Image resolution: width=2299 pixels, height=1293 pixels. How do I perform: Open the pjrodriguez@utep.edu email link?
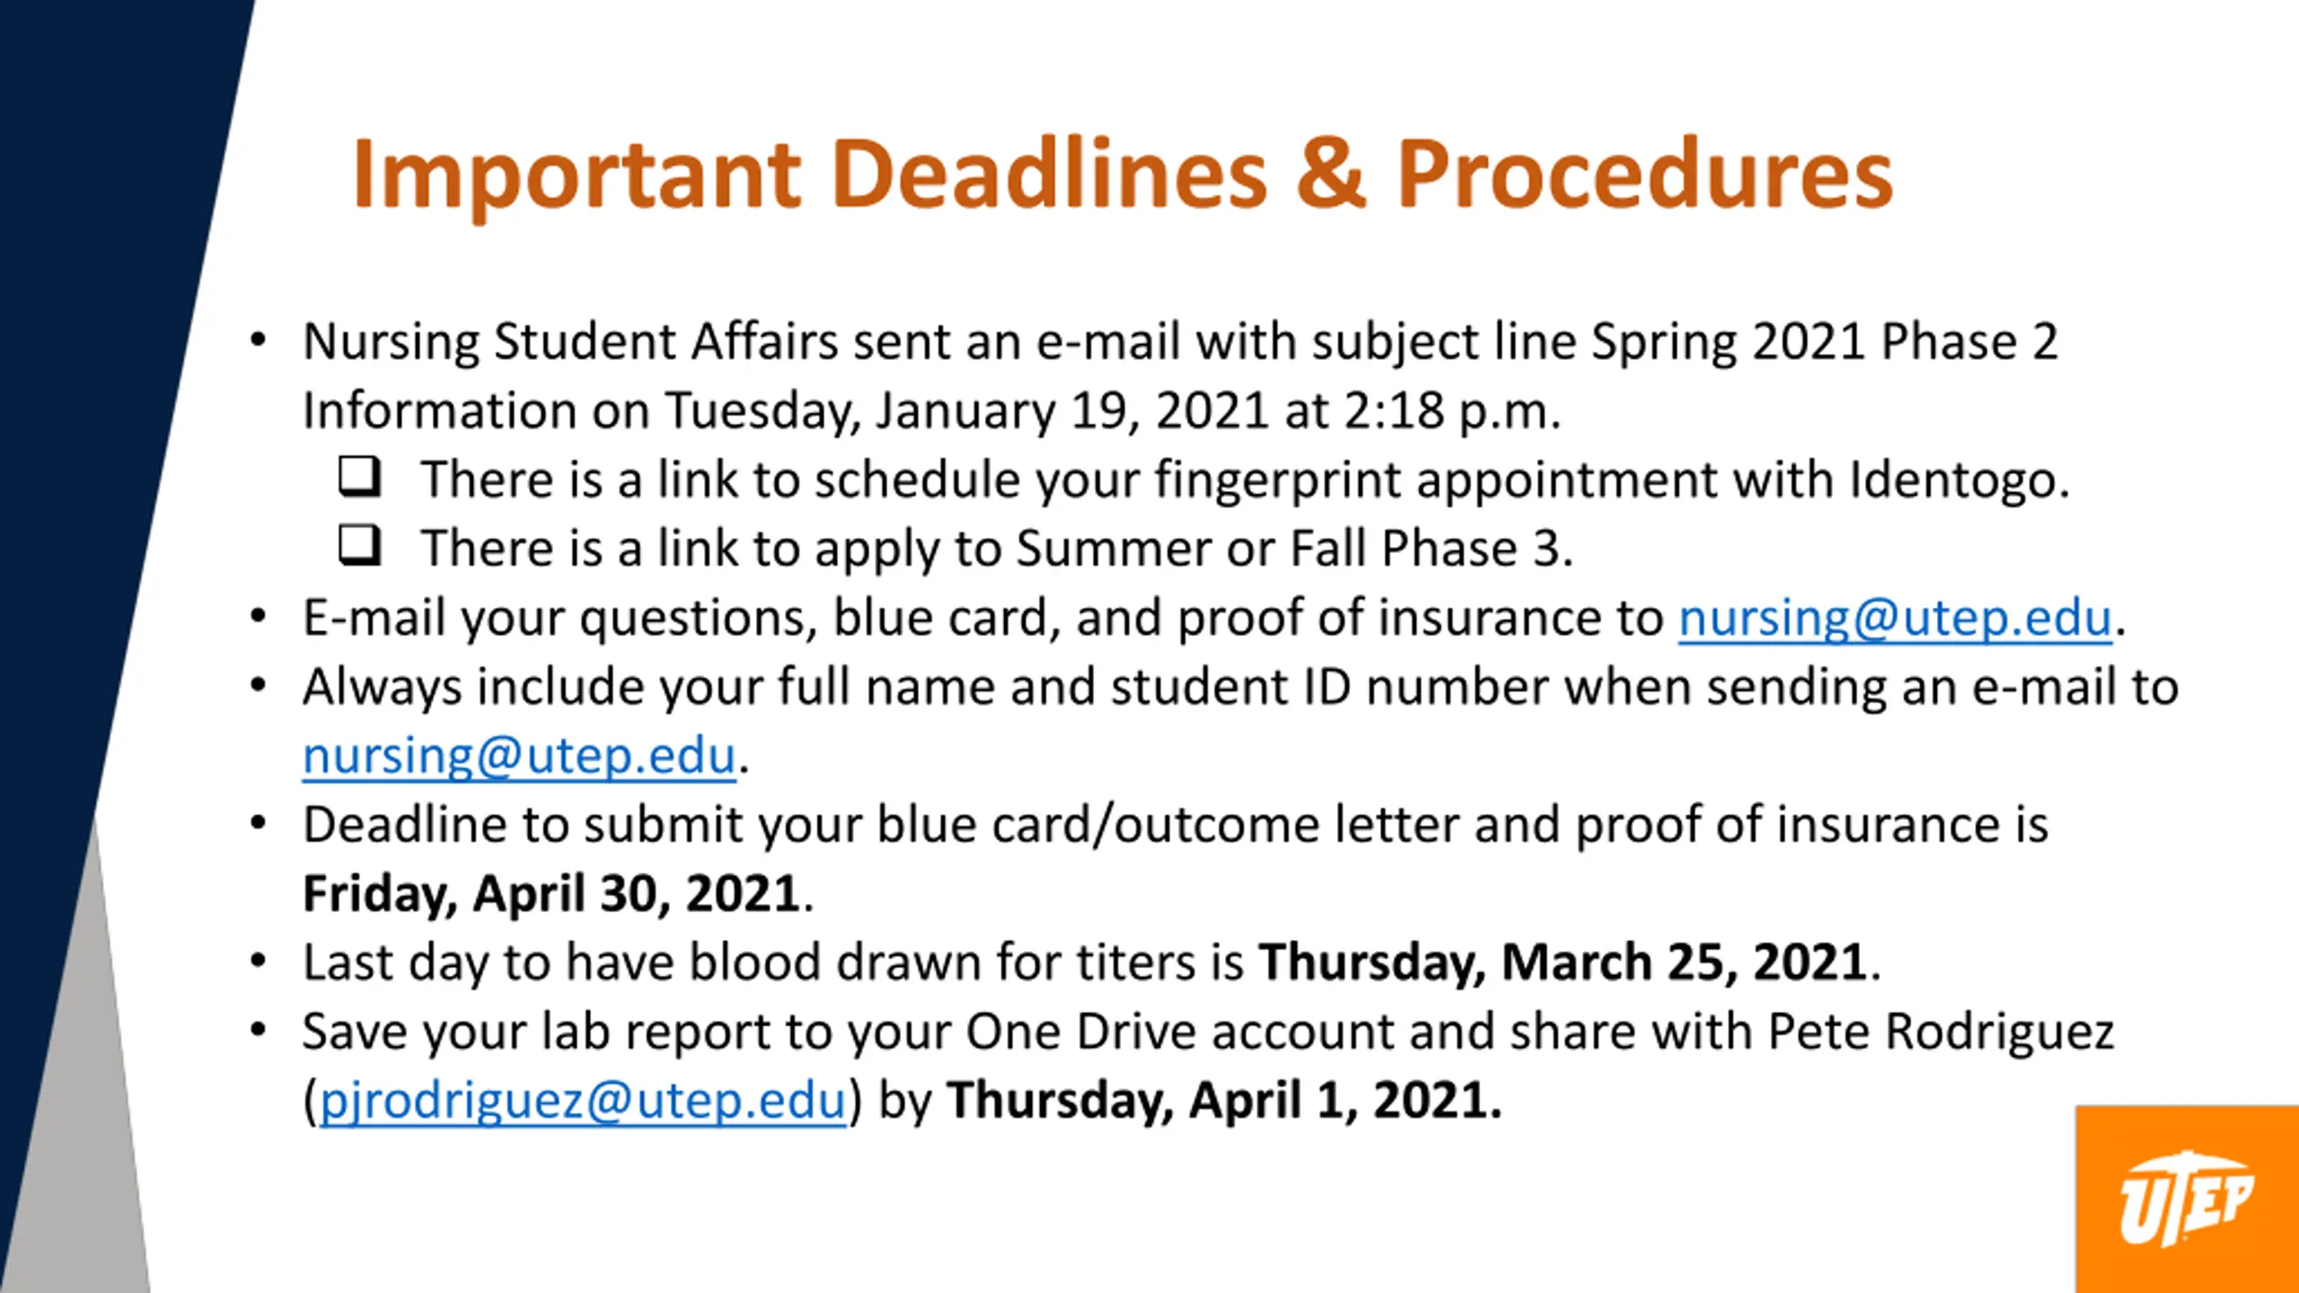click(x=583, y=1101)
